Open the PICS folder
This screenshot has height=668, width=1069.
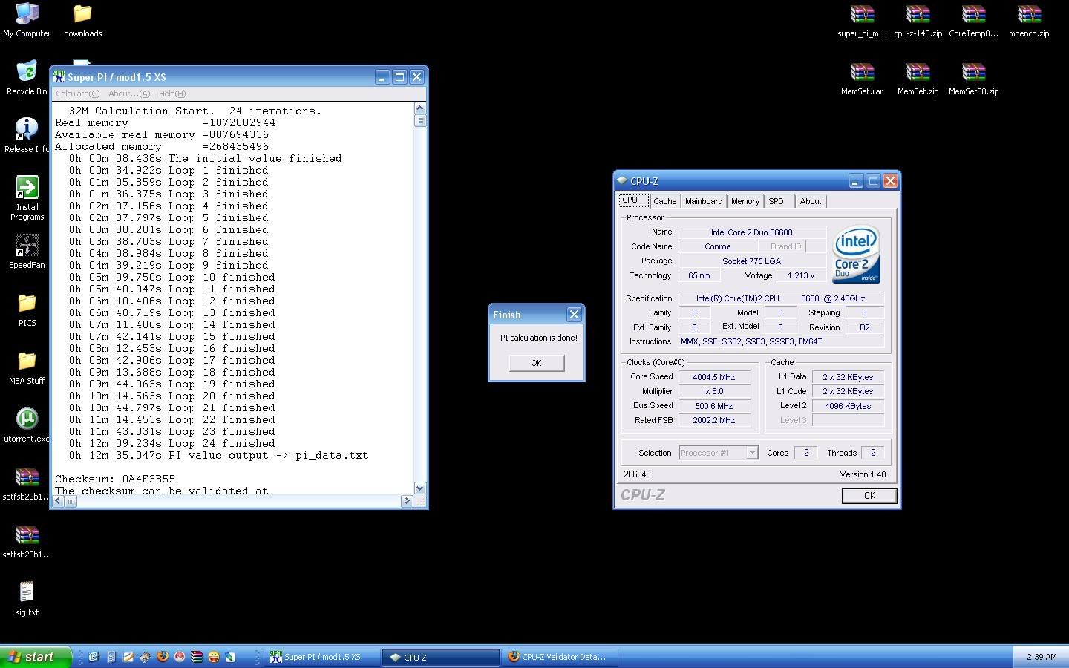click(x=27, y=310)
